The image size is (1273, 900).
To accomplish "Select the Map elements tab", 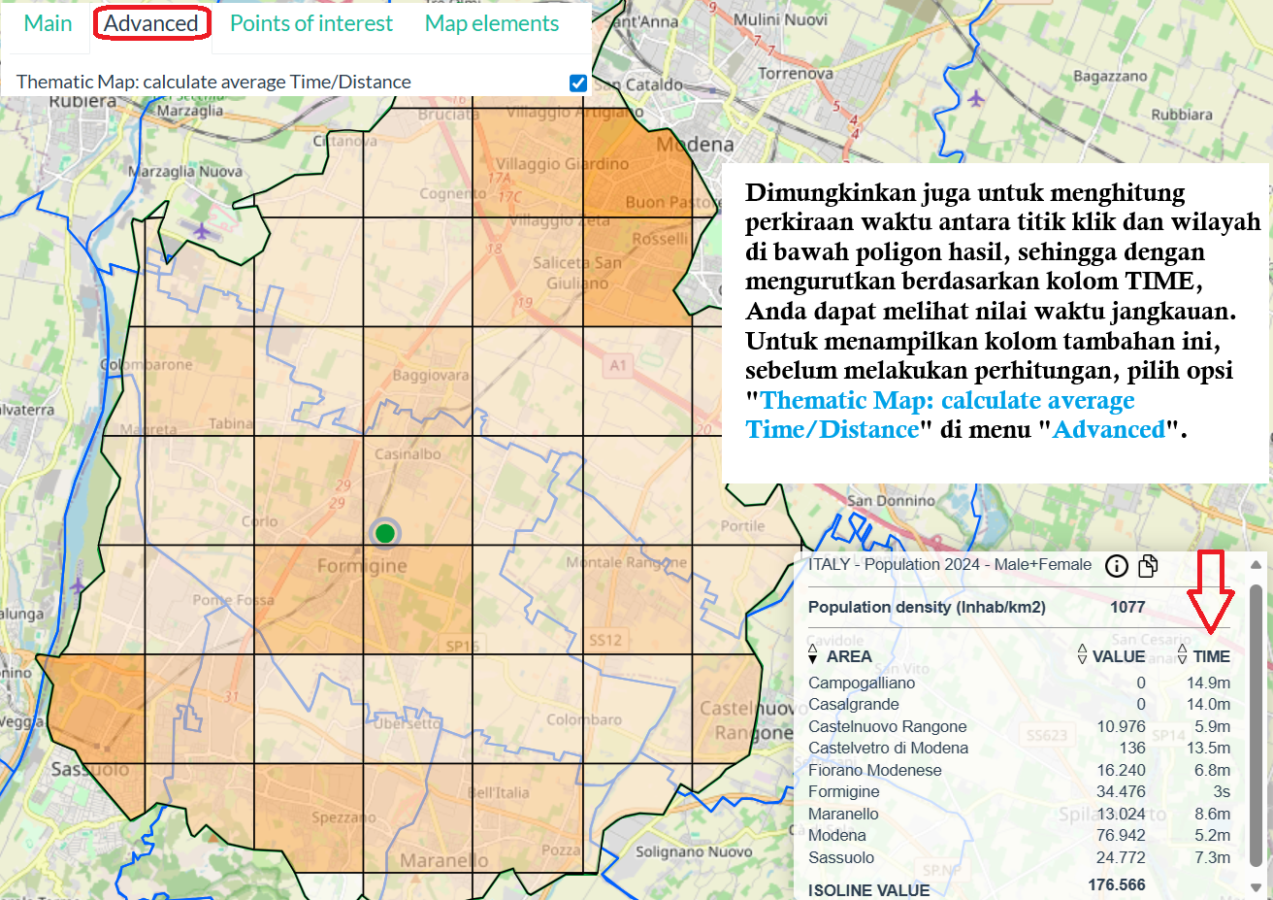I will 492,23.
